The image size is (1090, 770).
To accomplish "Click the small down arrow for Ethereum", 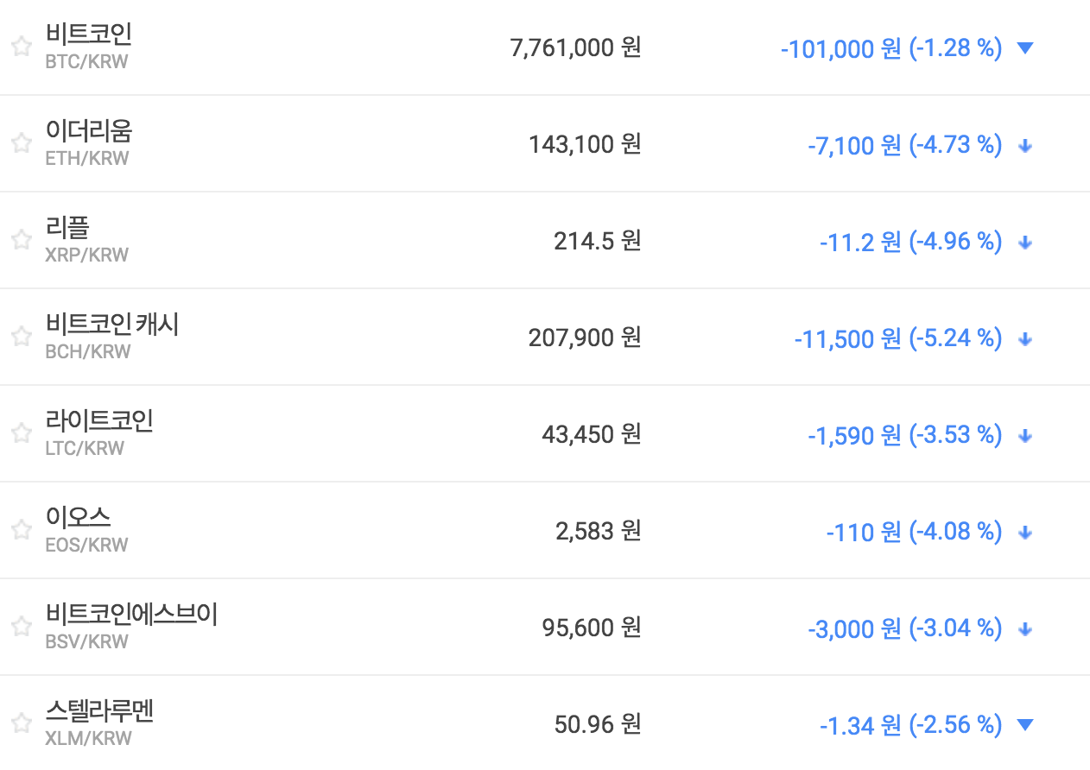I will (1025, 146).
